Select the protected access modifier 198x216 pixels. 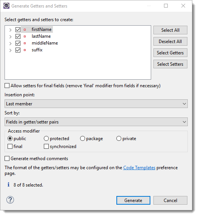[x=46, y=139]
